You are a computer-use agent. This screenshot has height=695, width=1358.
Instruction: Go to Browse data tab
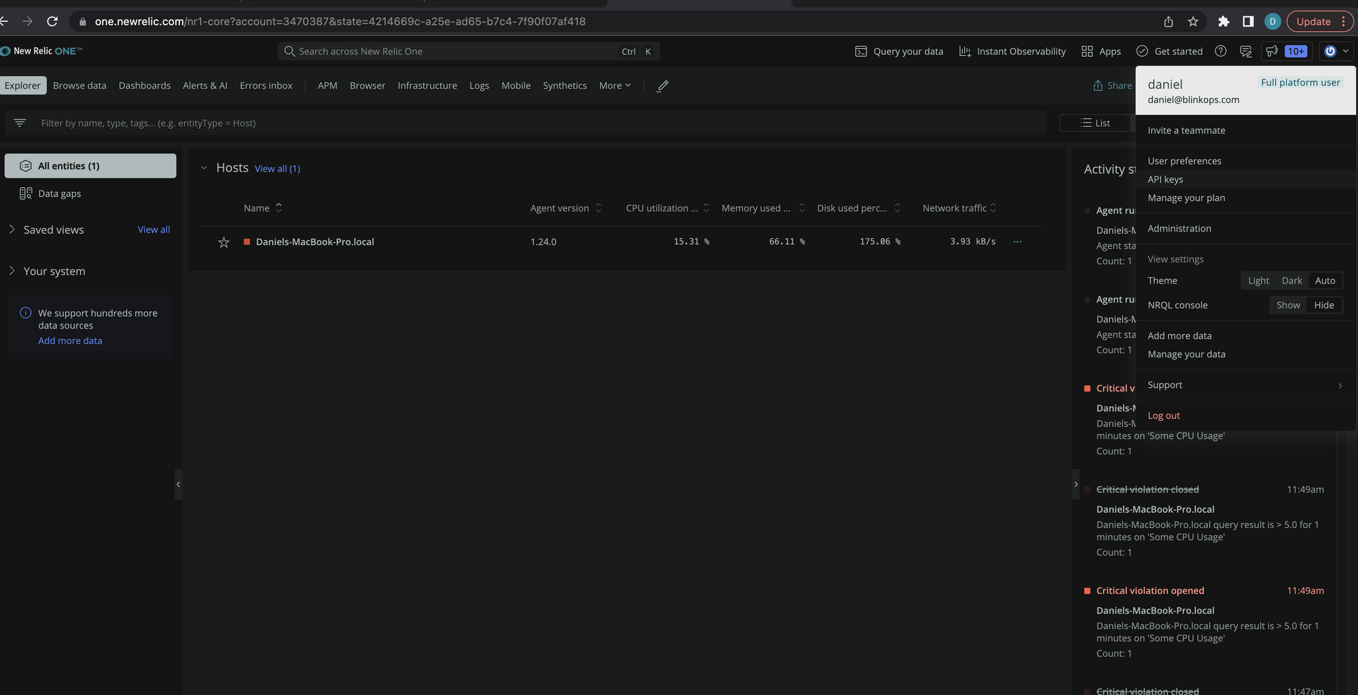pos(79,86)
